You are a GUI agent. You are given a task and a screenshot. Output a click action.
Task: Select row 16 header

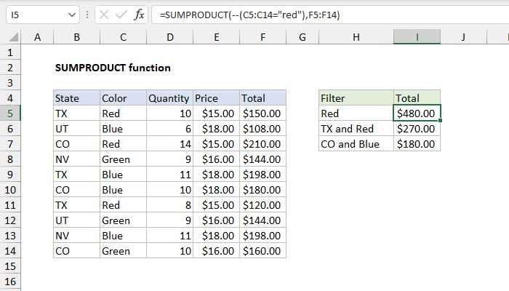10,282
